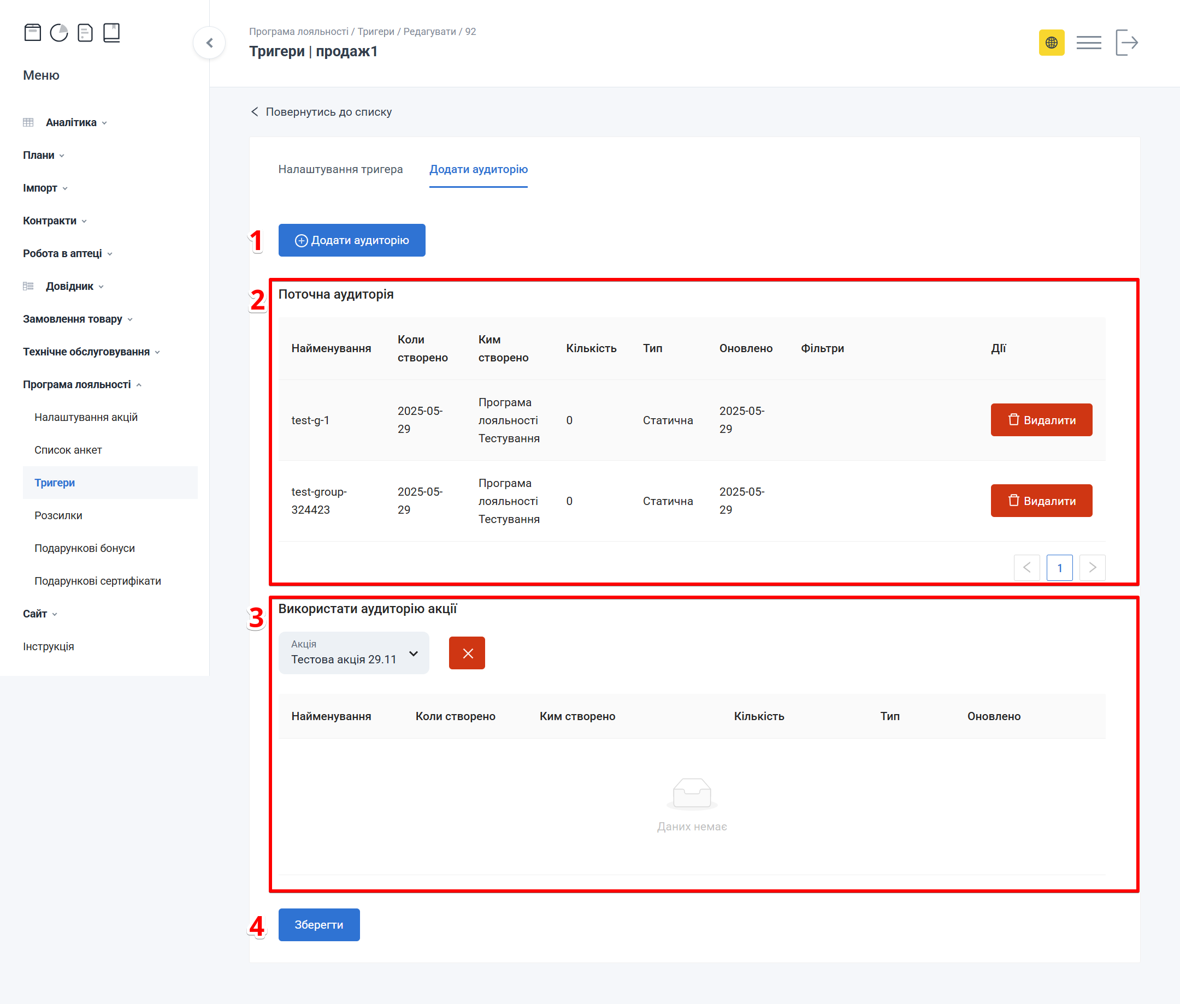Open the pie chart icon in sidebar
Viewport: 1180px width, 1004px height.
(x=58, y=32)
